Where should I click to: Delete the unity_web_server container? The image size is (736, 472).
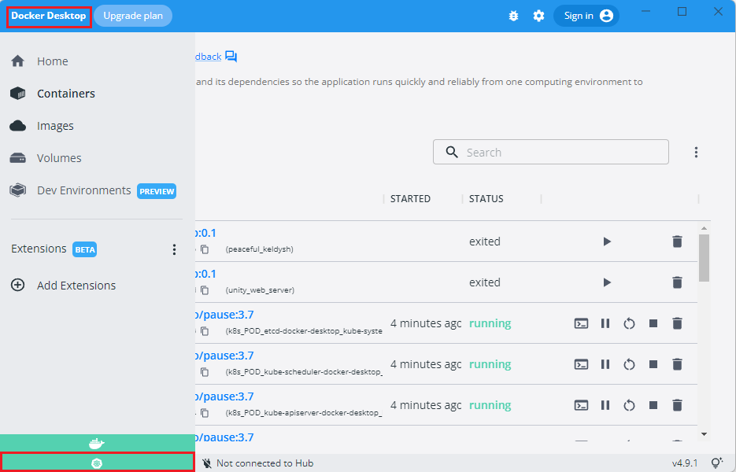click(677, 282)
